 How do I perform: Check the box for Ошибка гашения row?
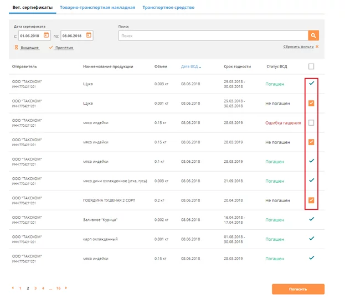pyautogui.click(x=311, y=122)
